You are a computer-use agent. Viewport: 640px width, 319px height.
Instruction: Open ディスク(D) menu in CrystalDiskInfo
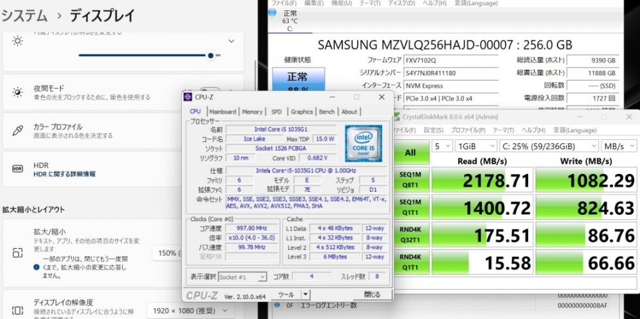tap(401, 3)
